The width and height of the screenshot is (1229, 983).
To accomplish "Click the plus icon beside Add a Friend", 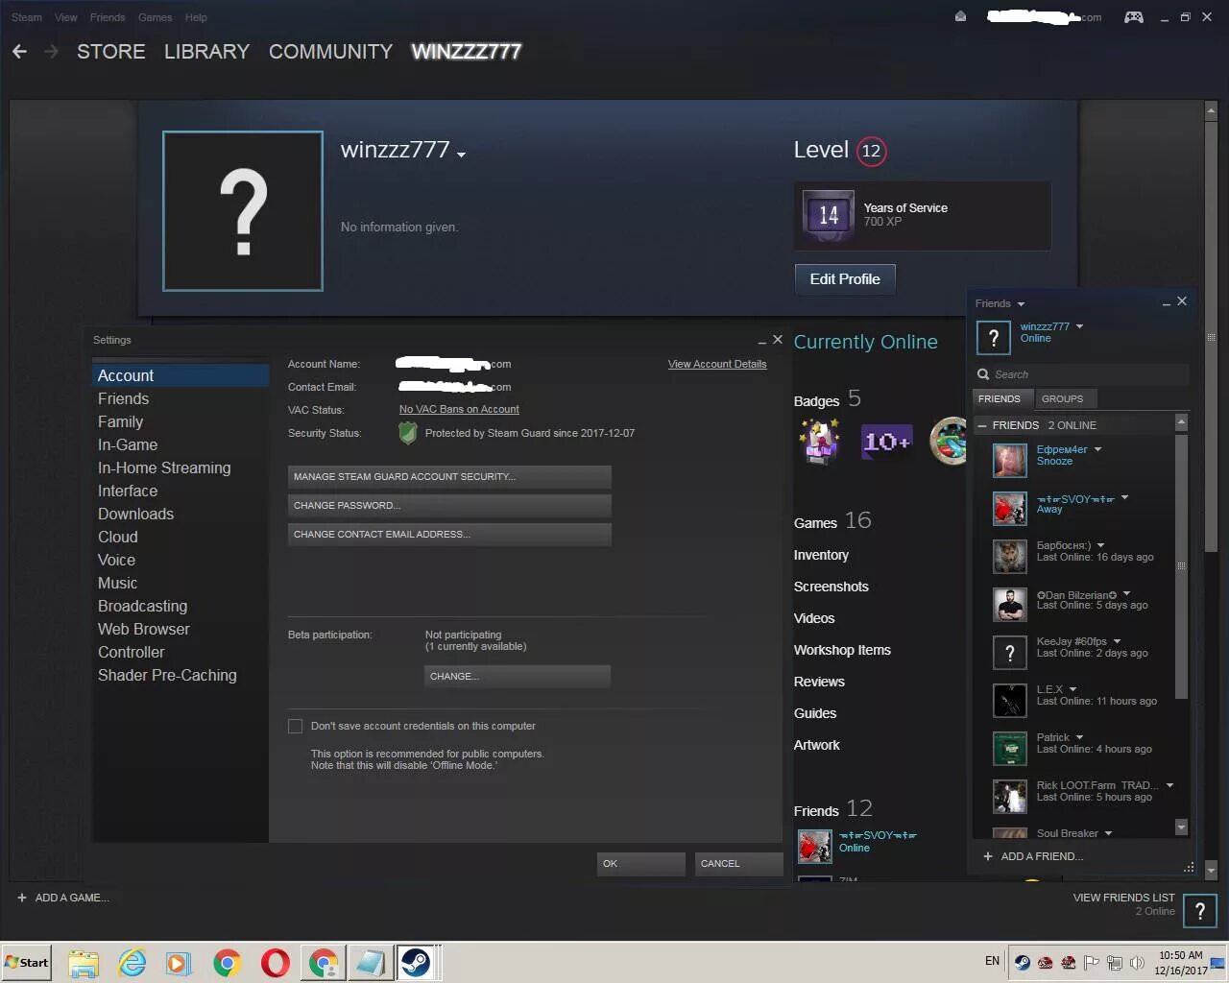I will [x=988, y=856].
